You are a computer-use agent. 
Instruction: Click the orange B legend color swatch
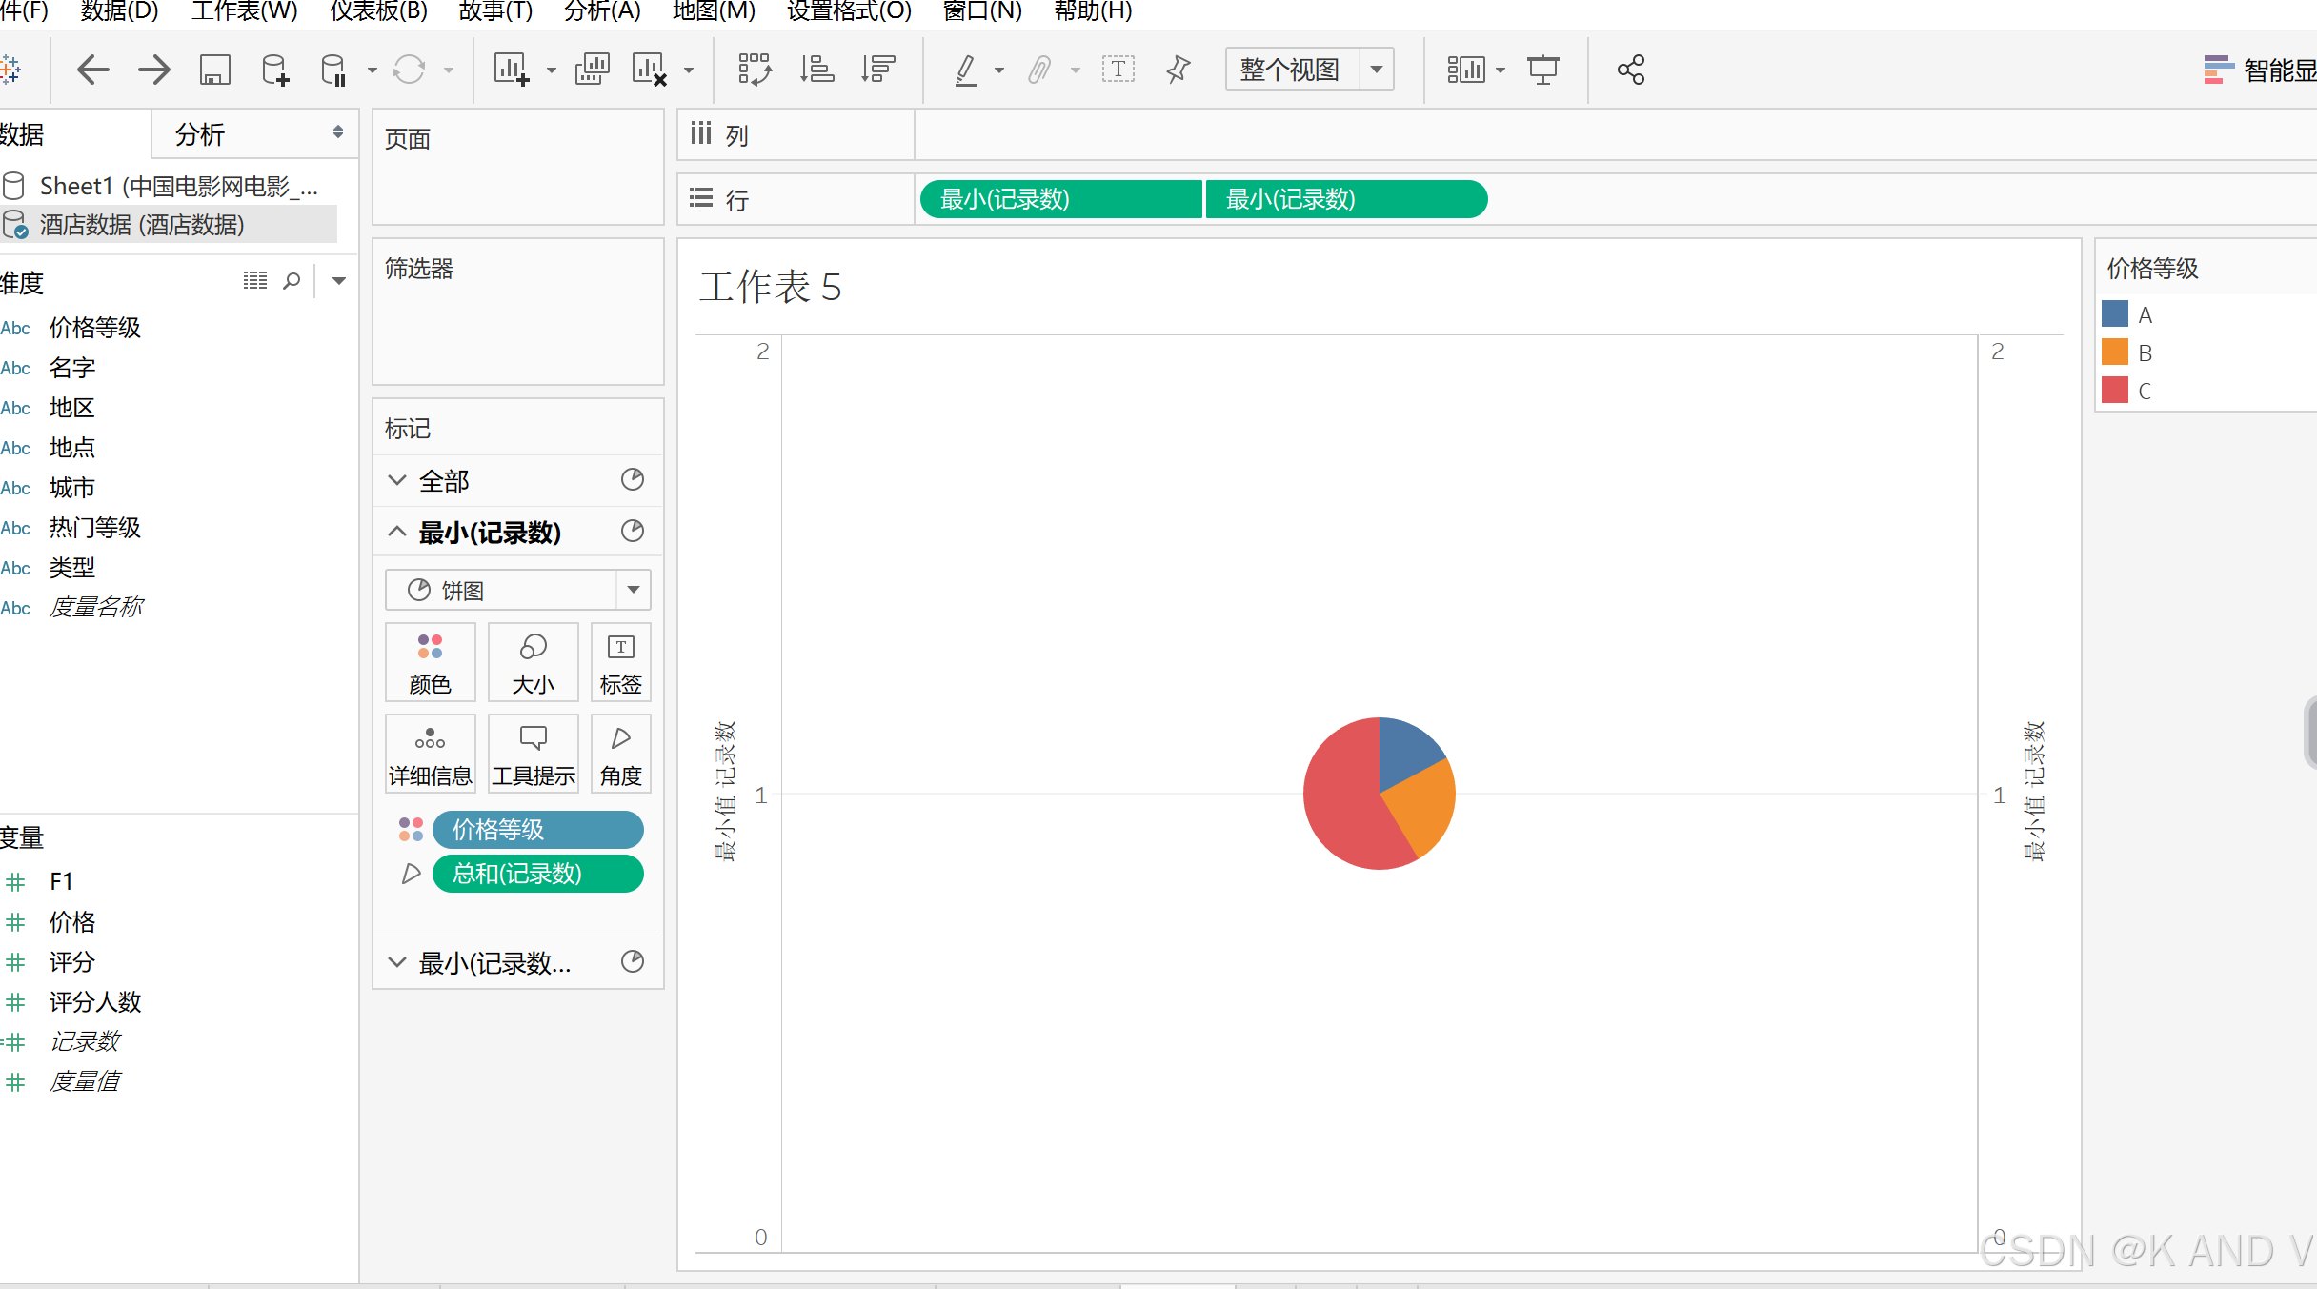[x=2114, y=352]
